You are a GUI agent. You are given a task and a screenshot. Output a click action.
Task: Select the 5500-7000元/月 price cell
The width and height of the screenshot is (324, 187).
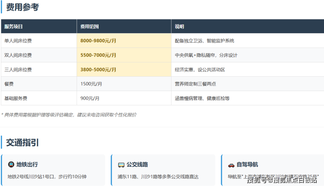coord(99,55)
